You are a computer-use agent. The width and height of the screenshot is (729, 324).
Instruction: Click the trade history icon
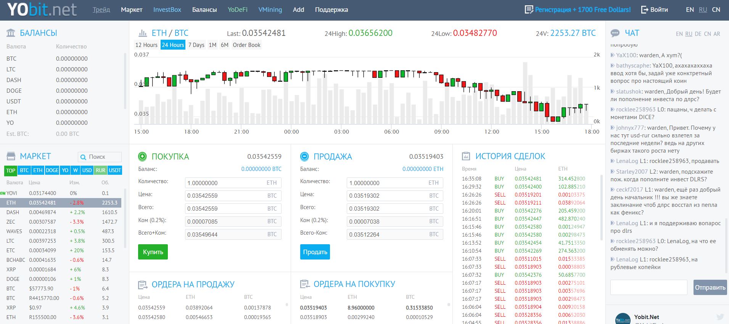pyautogui.click(x=466, y=156)
